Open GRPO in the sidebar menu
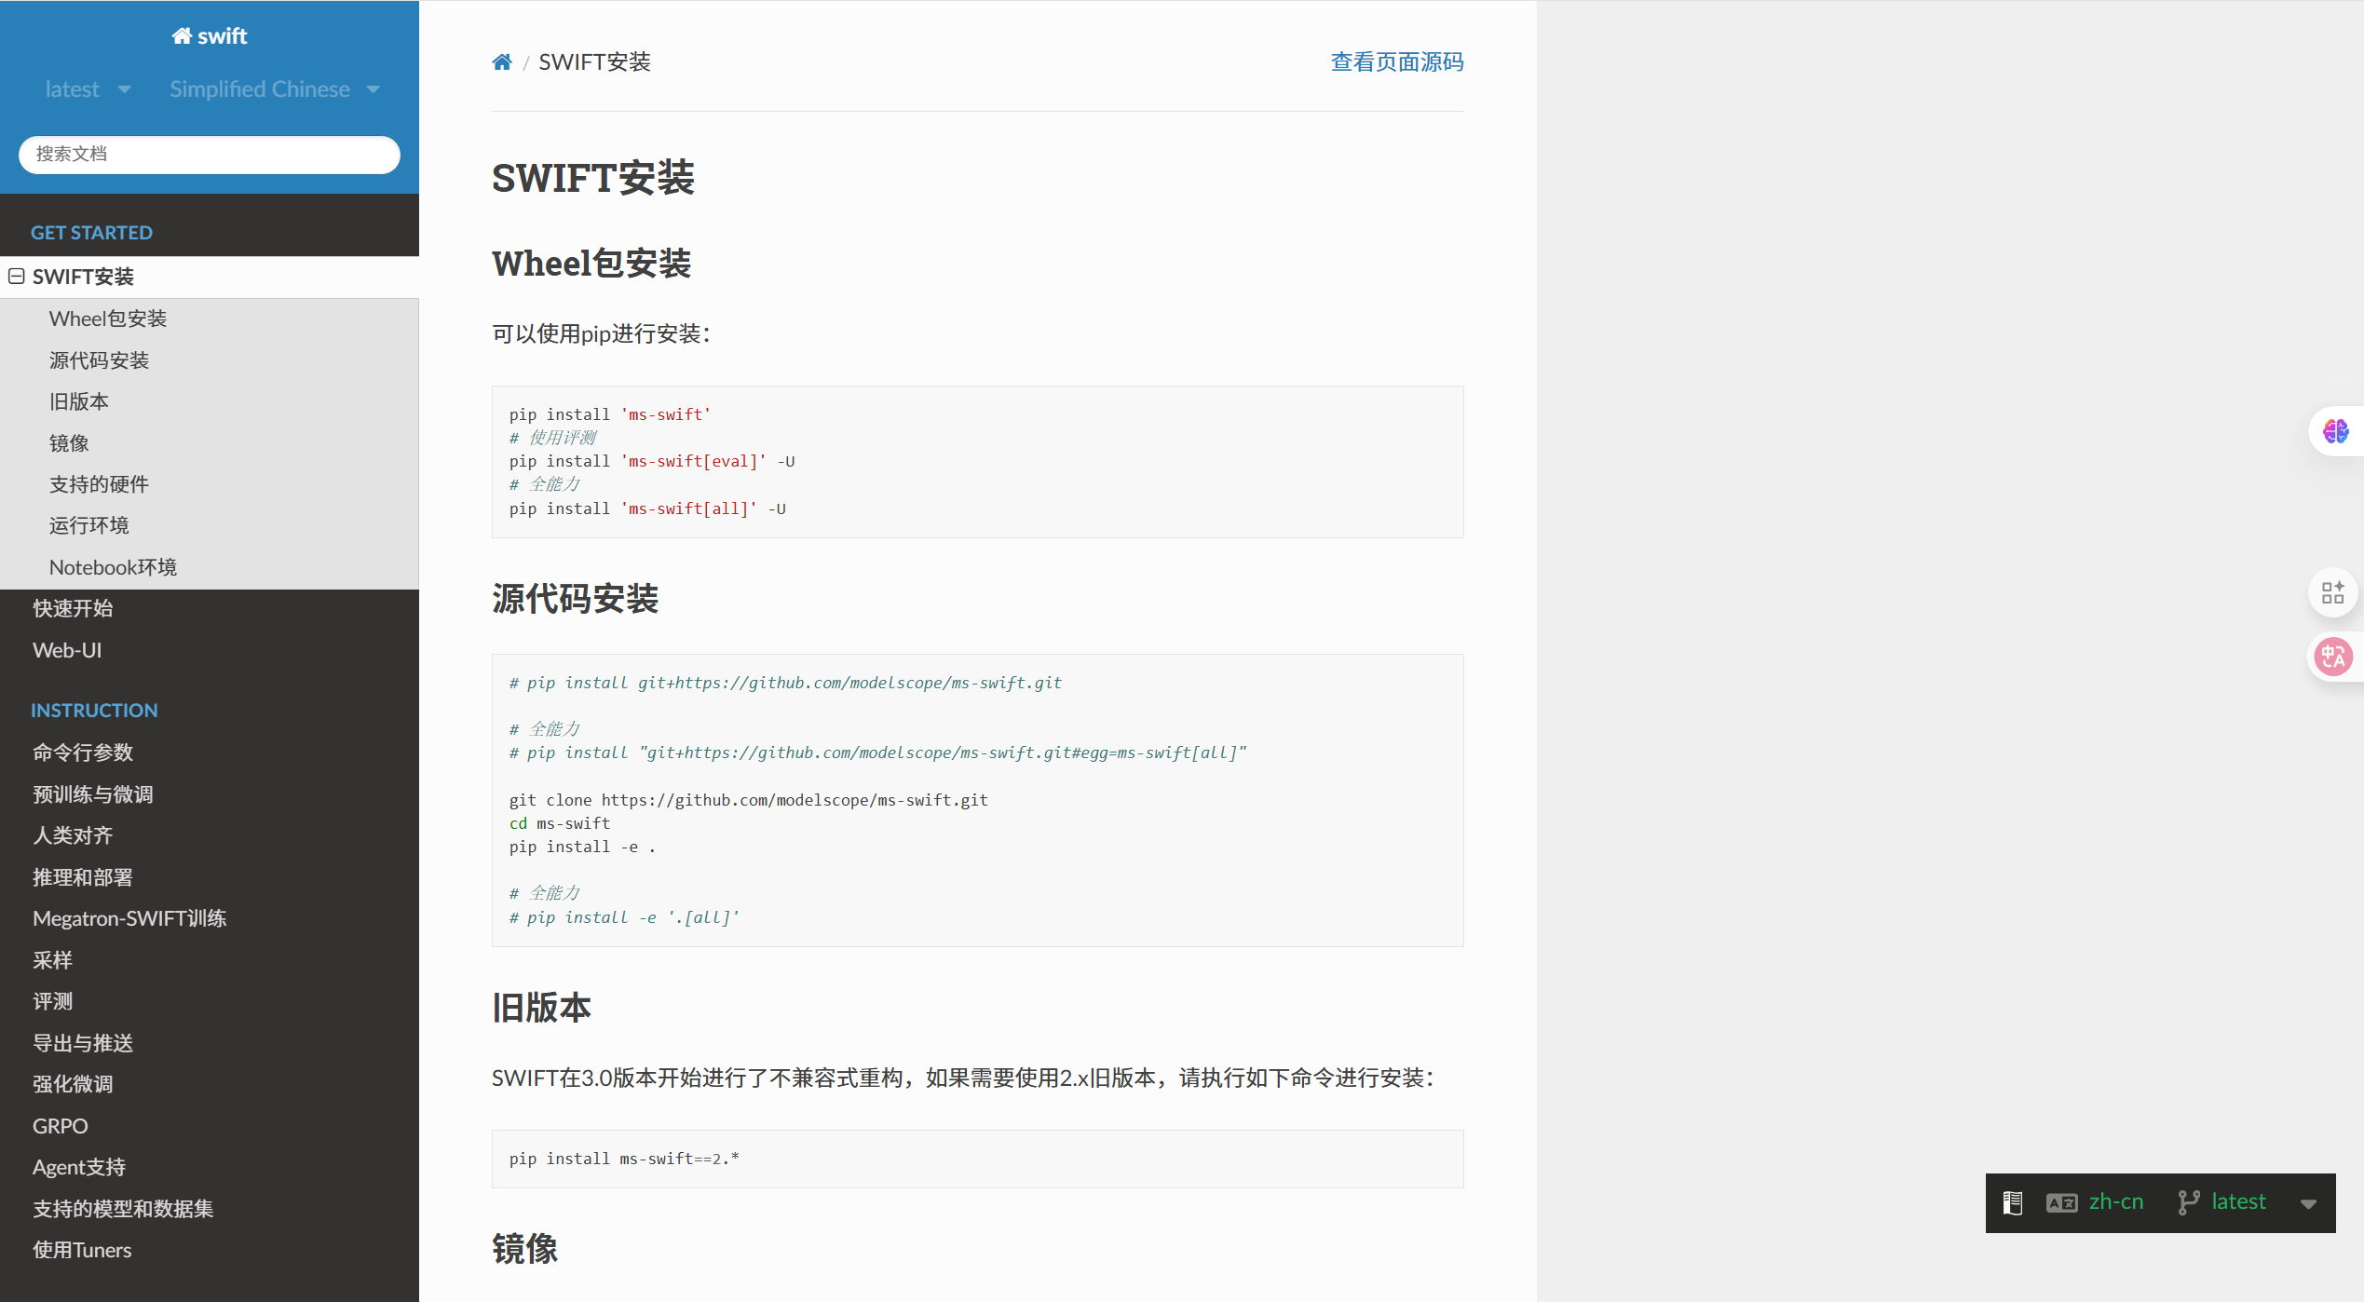This screenshot has height=1302, width=2364. 61,1127
